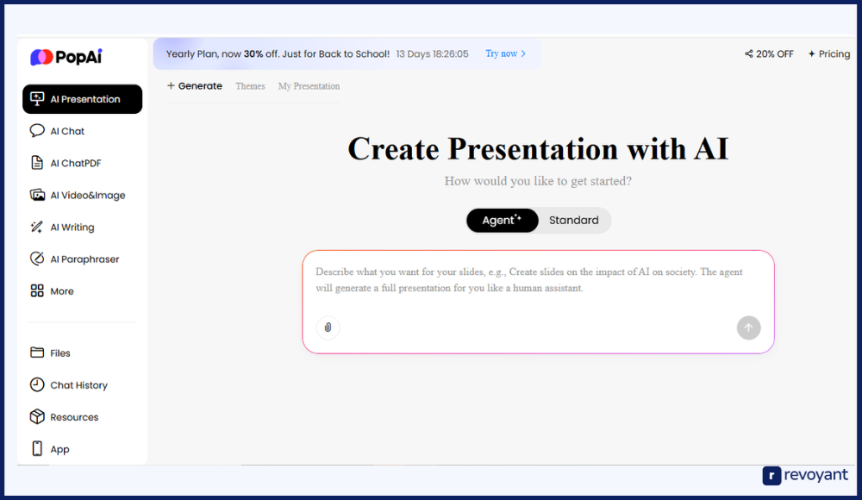862x500 pixels.
Task: Click the Try now link
Action: (505, 53)
